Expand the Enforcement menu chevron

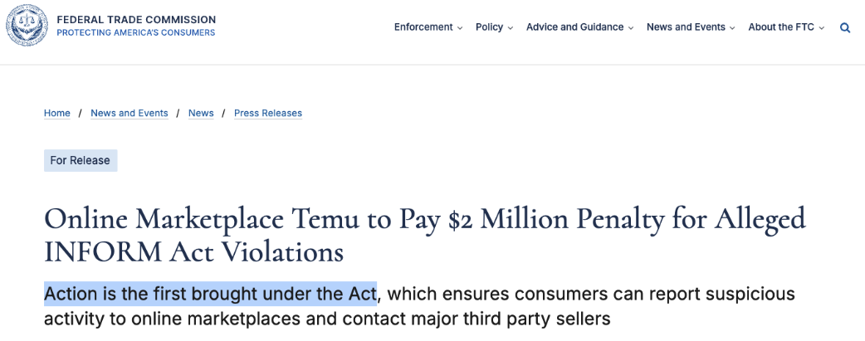[460, 28]
